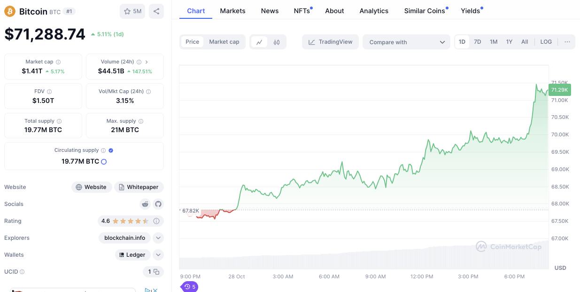Open the share options icon
This screenshot has height=292, width=580.
156,11
